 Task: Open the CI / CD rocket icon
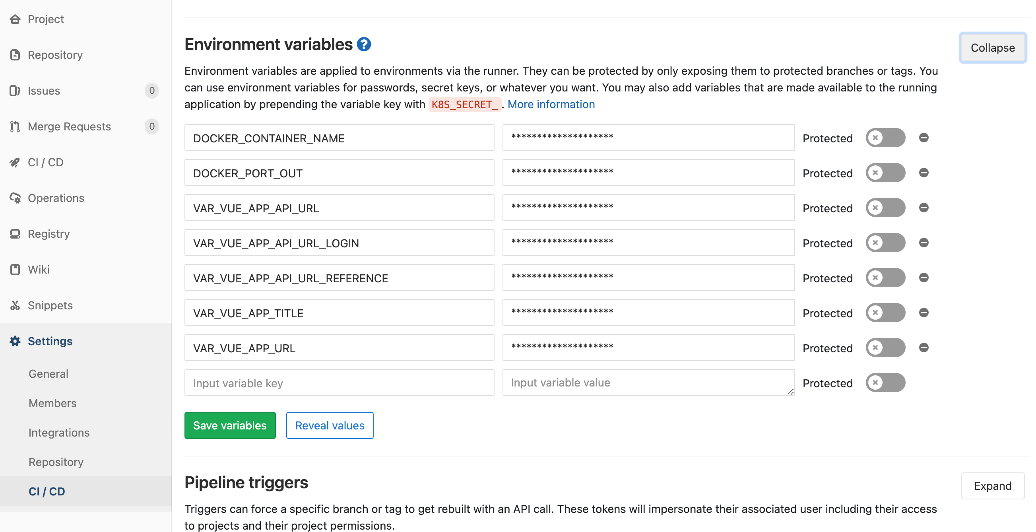click(15, 162)
